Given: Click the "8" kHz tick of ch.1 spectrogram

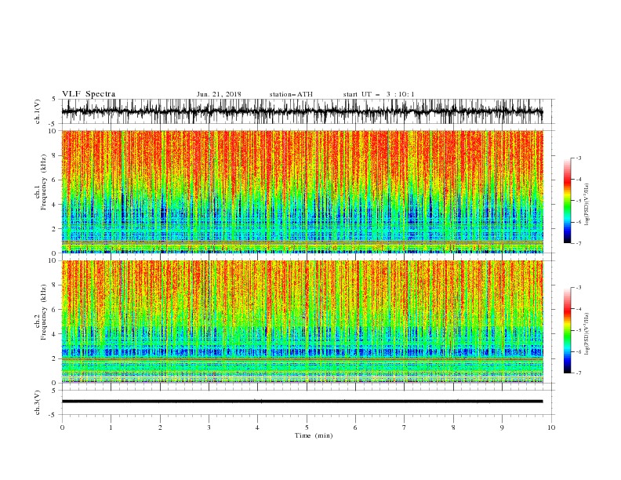Looking at the screenshot, I should tap(54, 155).
